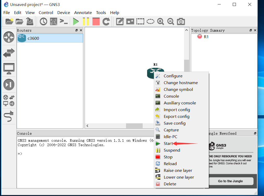
Task: Choose Stop from the context menu
Action: click(x=181, y=157)
